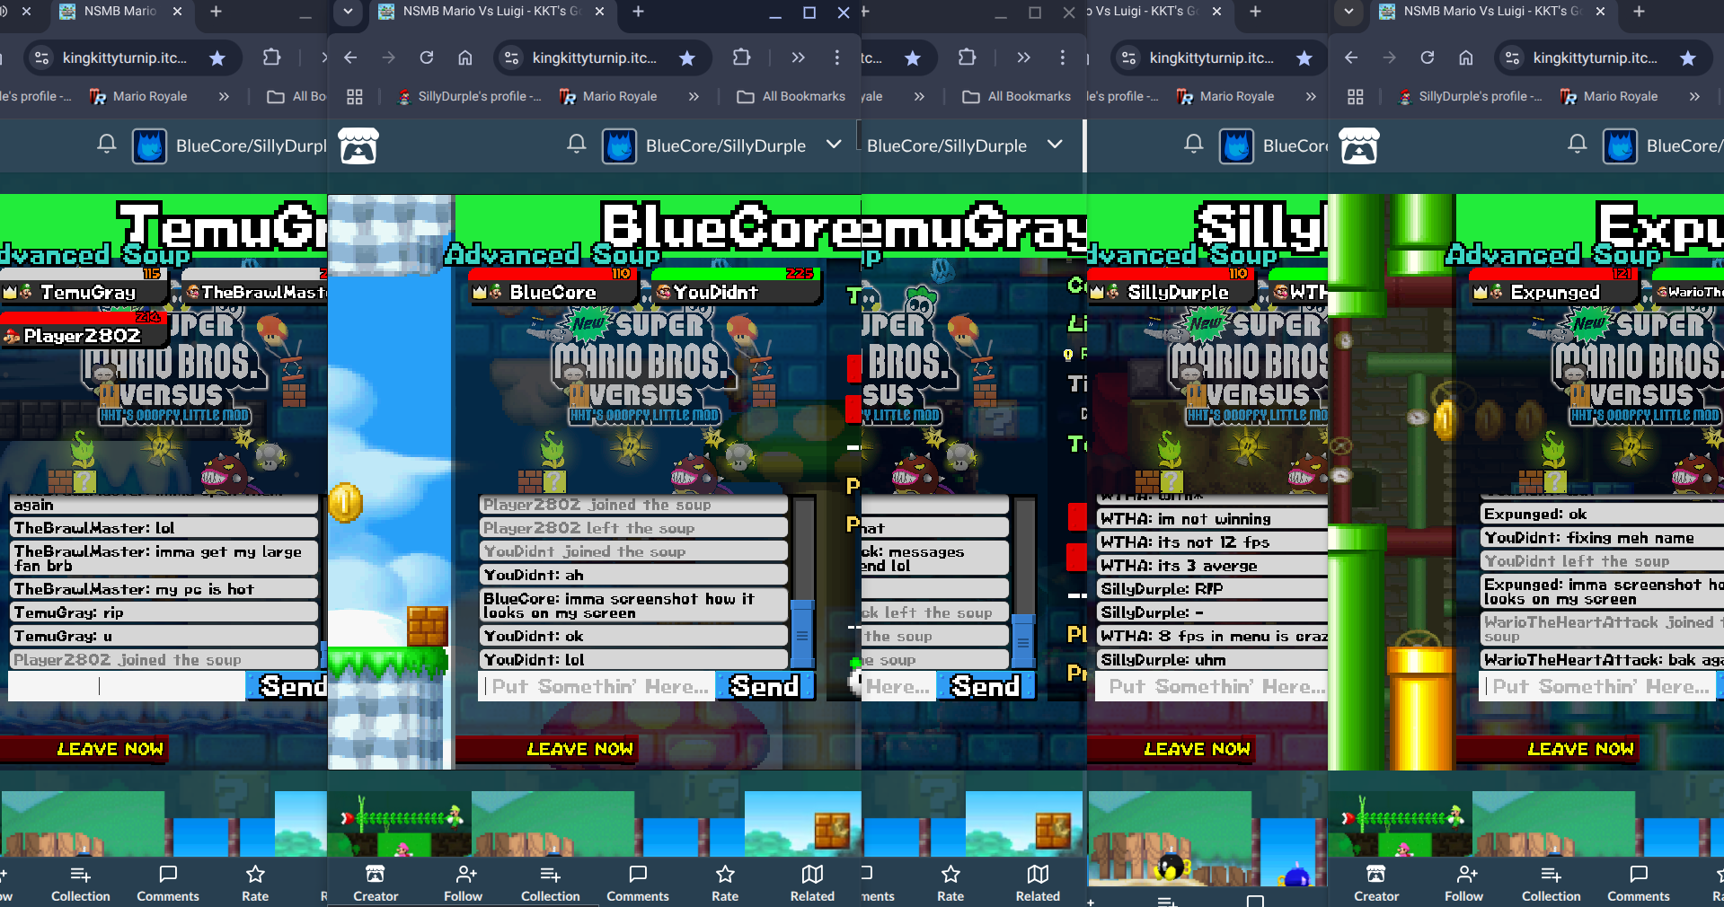Focus the chat input in the SillyDurple game
1724x907 pixels.
coord(1212,687)
